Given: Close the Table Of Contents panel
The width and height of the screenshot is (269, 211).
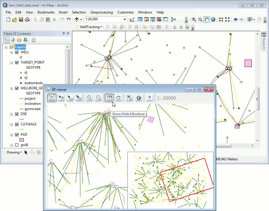Looking at the screenshot, I should 68,33.
